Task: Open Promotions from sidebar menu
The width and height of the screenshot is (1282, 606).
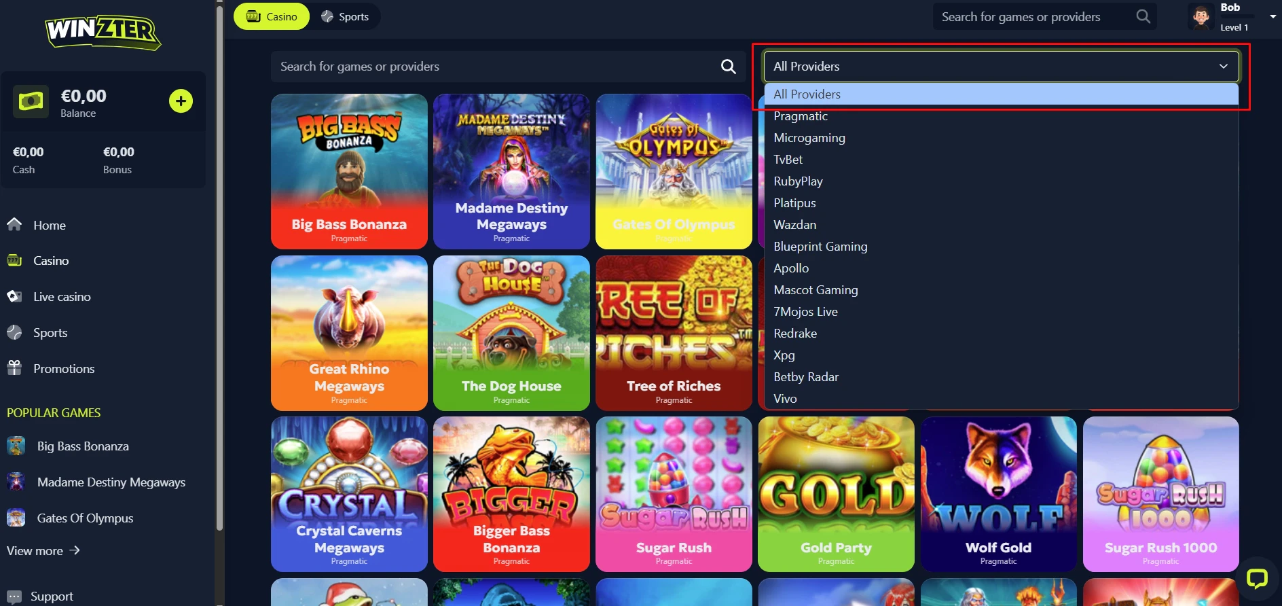Action: click(64, 368)
